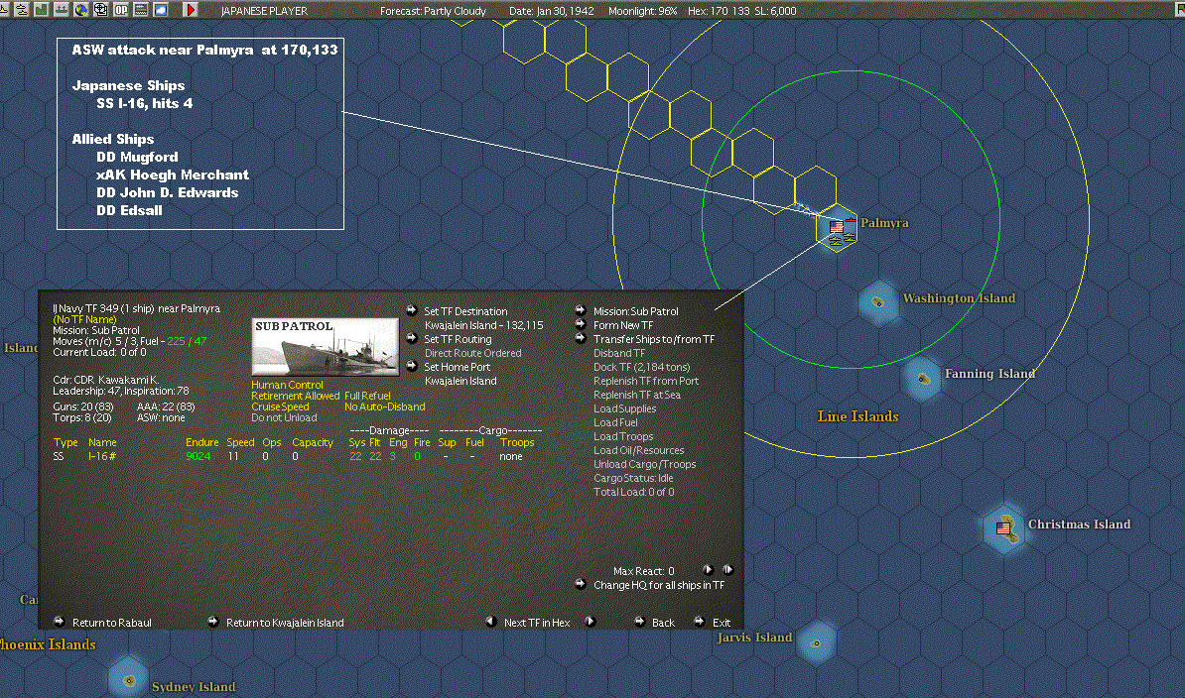Go to next TF in Hex arrow

[591, 622]
